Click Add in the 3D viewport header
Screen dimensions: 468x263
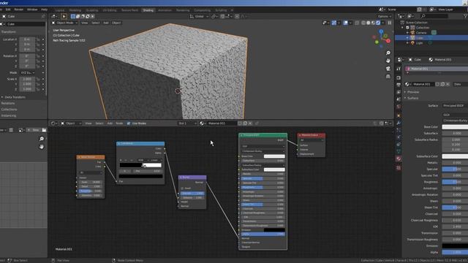tap(105, 23)
